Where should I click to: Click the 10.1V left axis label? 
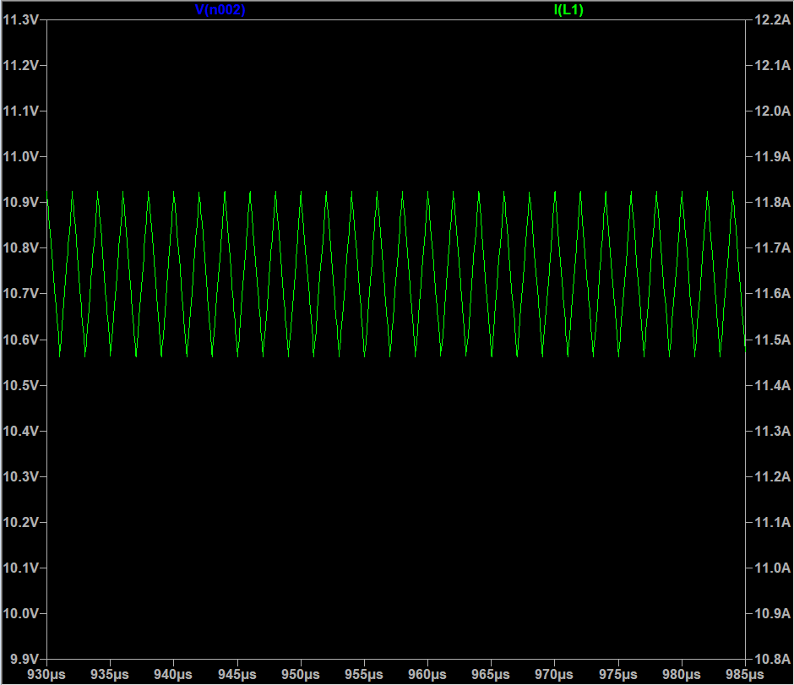click(x=21, y=568)
